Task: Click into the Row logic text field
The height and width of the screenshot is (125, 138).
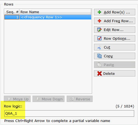Action: (x=69, y=113)
